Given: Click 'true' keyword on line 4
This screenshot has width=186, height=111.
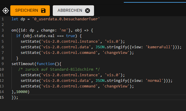Looking at the screenshot, I should point(70,36).
